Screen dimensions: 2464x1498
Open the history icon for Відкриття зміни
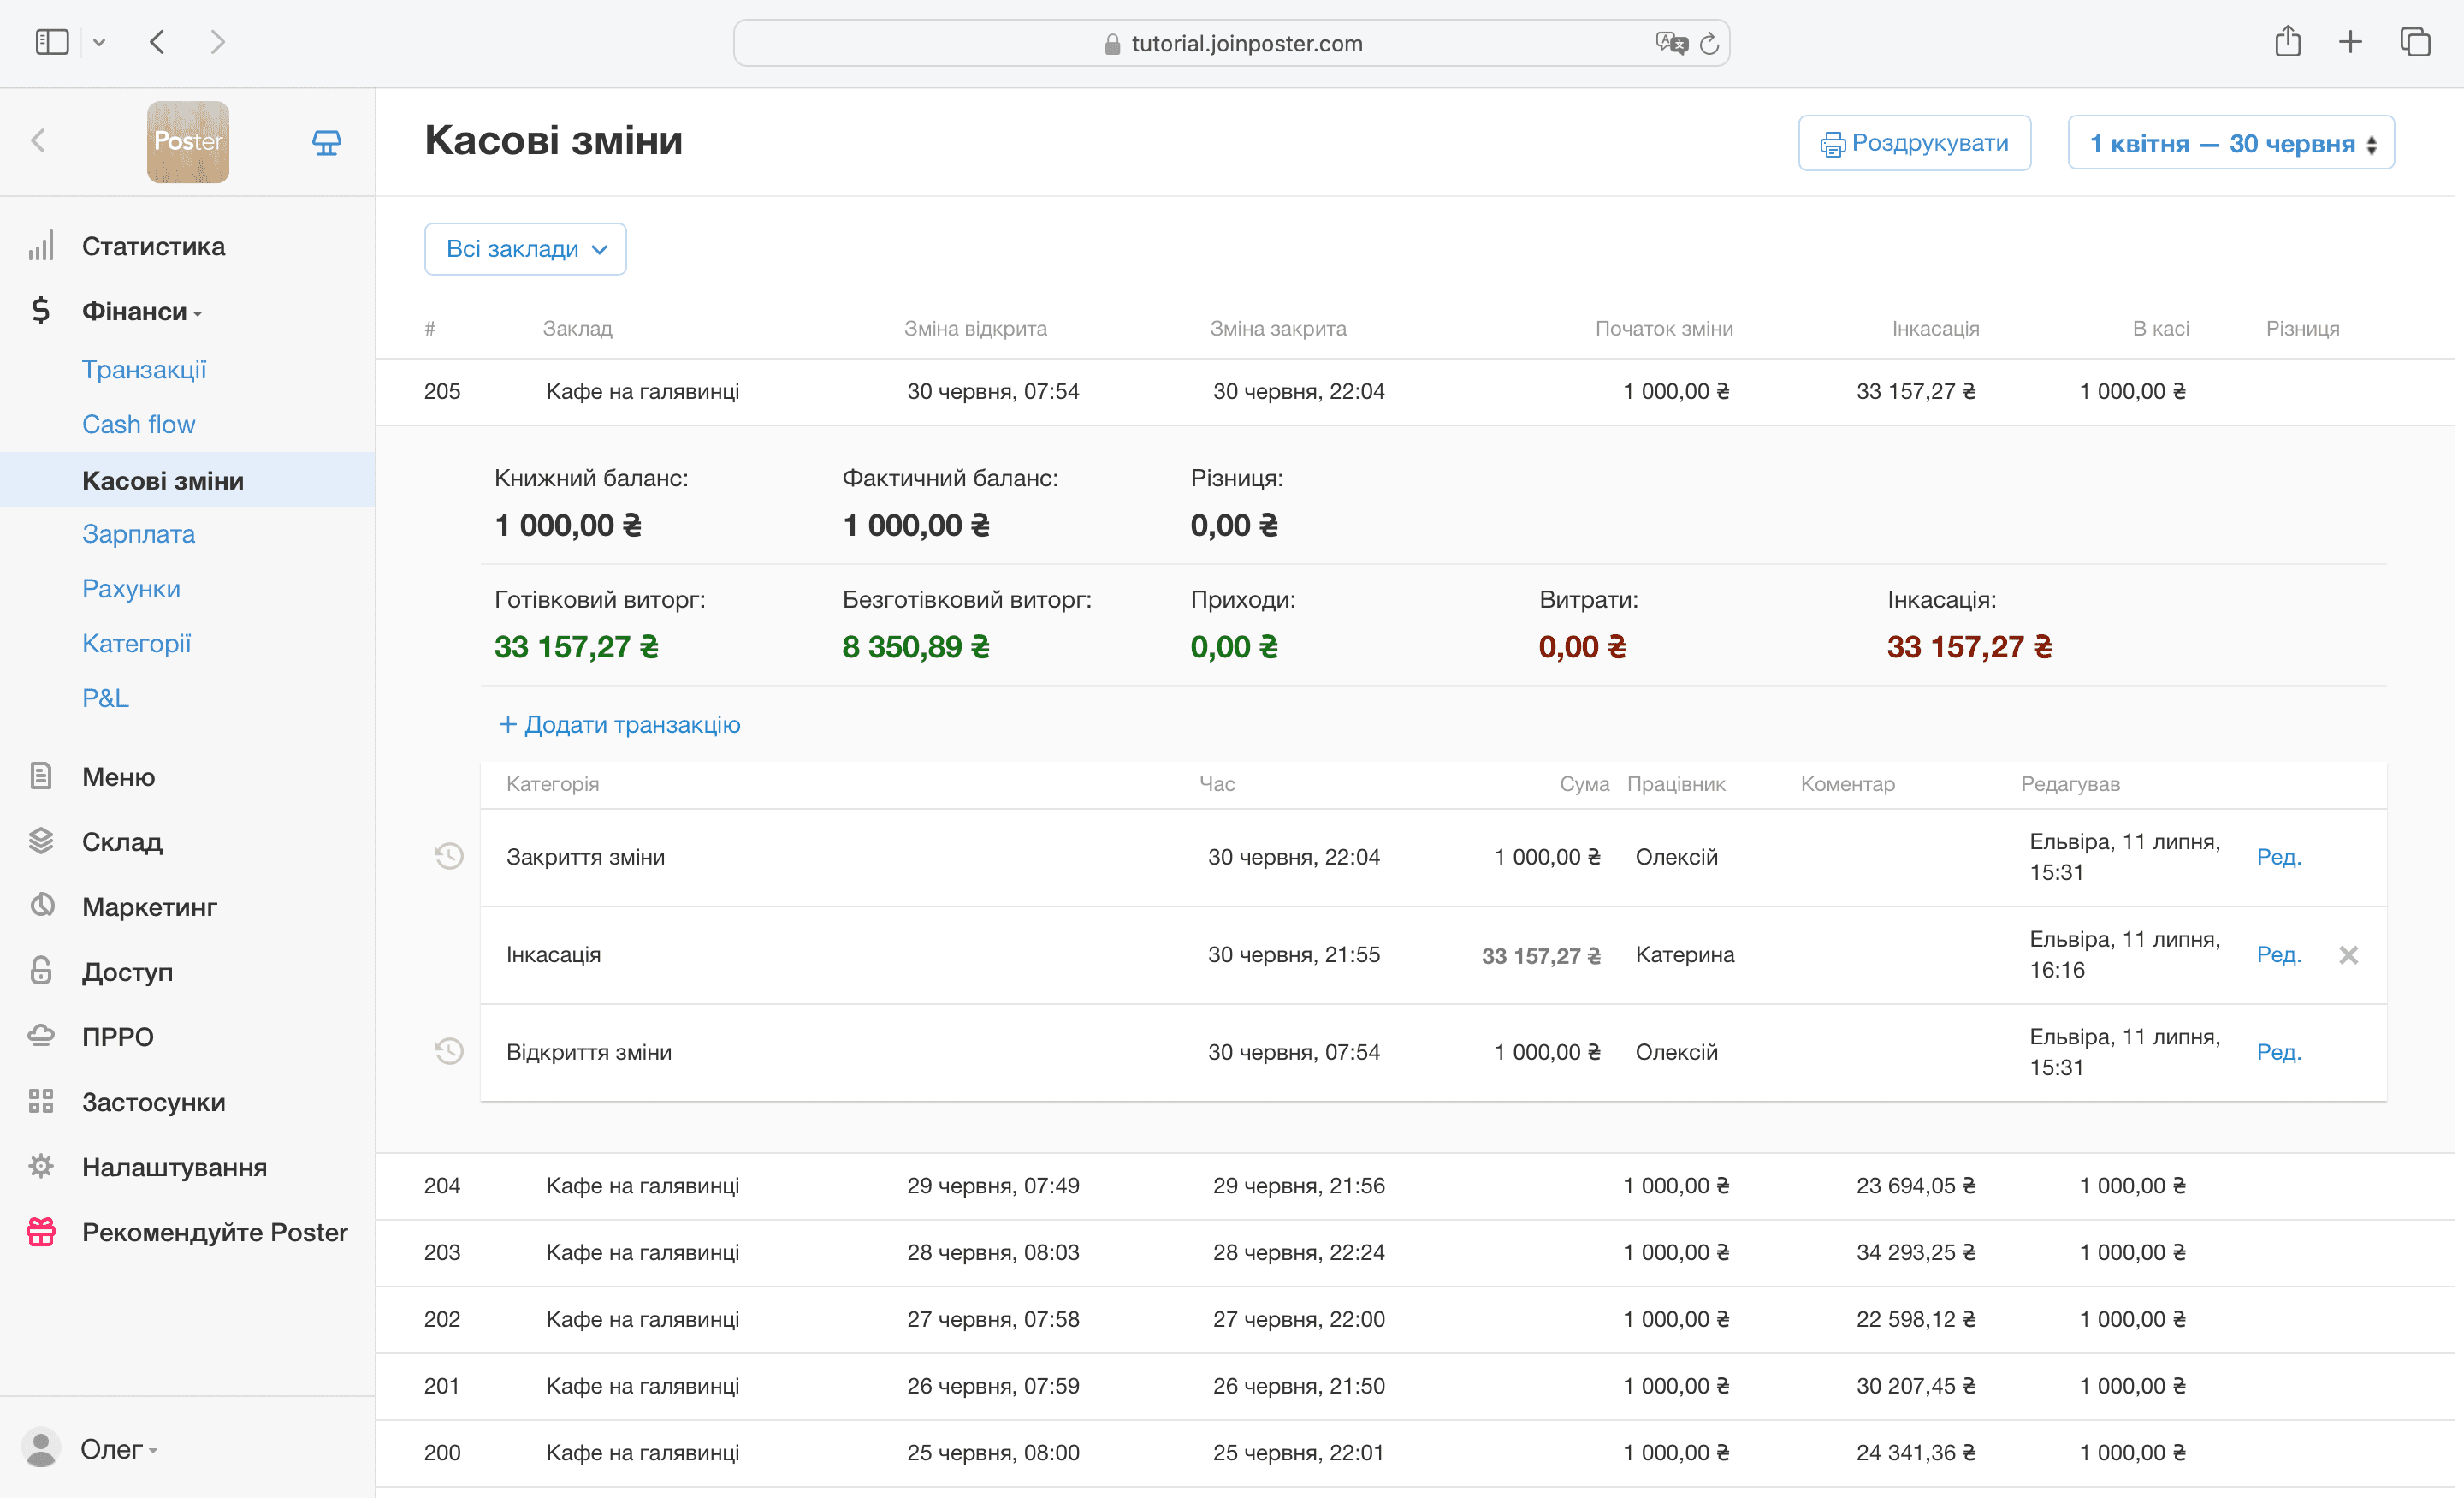(x=449, y=1052)
